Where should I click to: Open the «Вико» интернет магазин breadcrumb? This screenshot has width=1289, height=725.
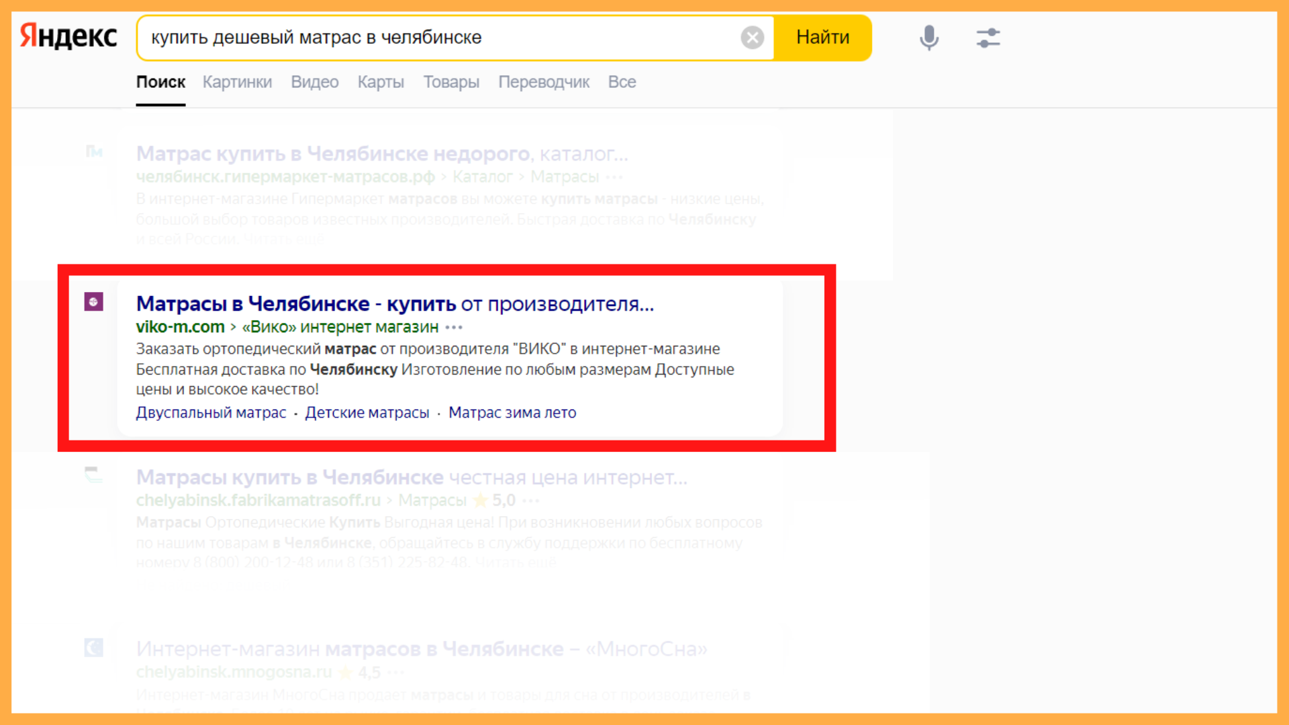[x=340, y=327]
